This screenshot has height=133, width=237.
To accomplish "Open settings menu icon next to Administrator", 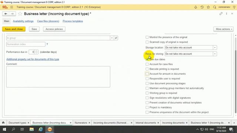I will click(x=234, y=7).
